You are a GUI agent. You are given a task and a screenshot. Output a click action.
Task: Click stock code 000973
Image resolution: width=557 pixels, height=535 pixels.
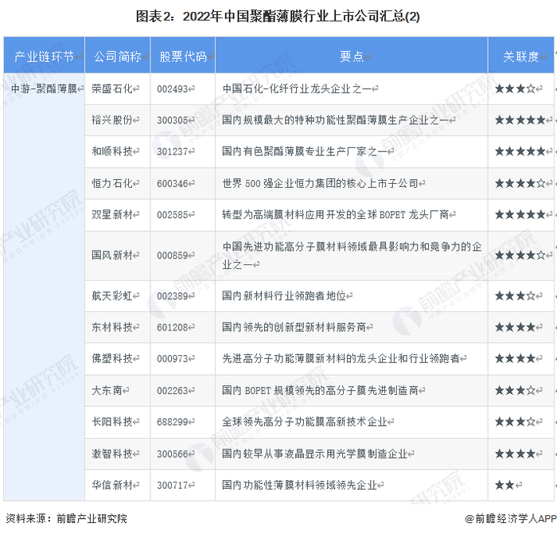[x=173, y=359]
